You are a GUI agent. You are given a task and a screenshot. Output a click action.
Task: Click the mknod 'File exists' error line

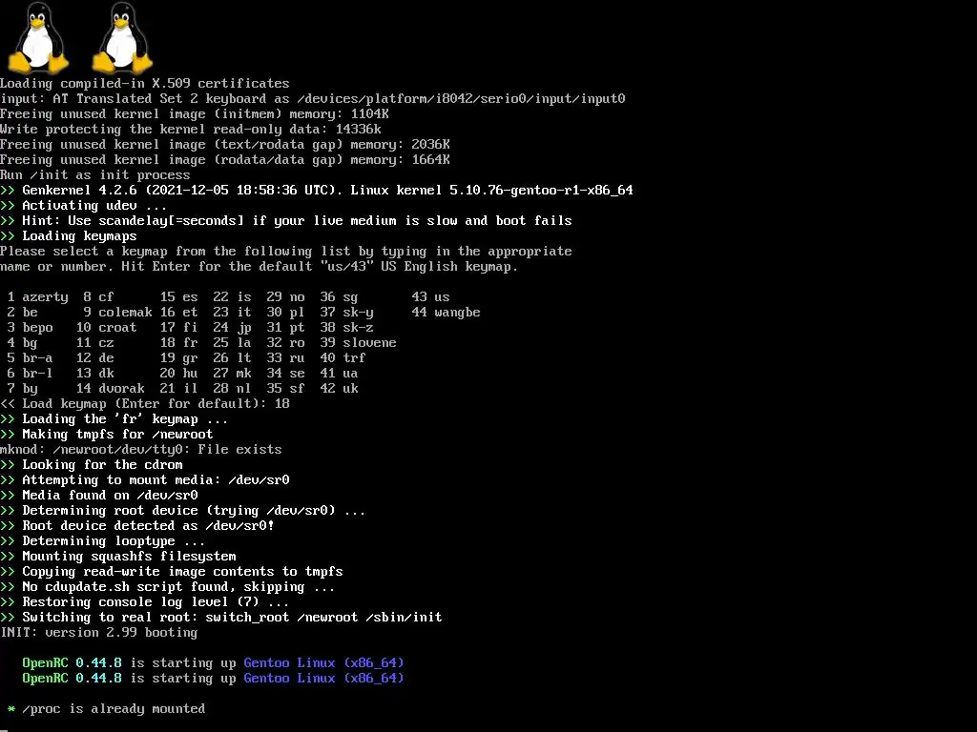click(141, 450)
